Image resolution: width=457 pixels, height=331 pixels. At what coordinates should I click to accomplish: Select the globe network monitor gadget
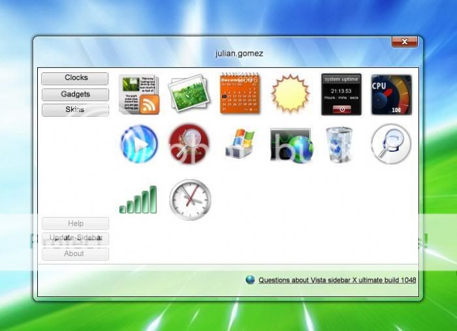click(x=291, y=145)
